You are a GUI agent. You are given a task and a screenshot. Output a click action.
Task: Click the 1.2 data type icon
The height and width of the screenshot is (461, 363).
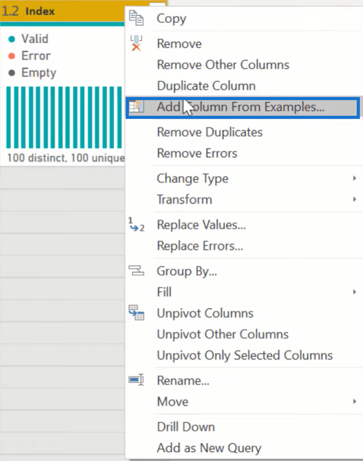[10, 11]
